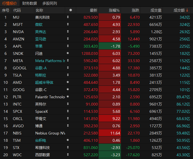Click the arrow icon in the 苹果 row

point(68,46)
